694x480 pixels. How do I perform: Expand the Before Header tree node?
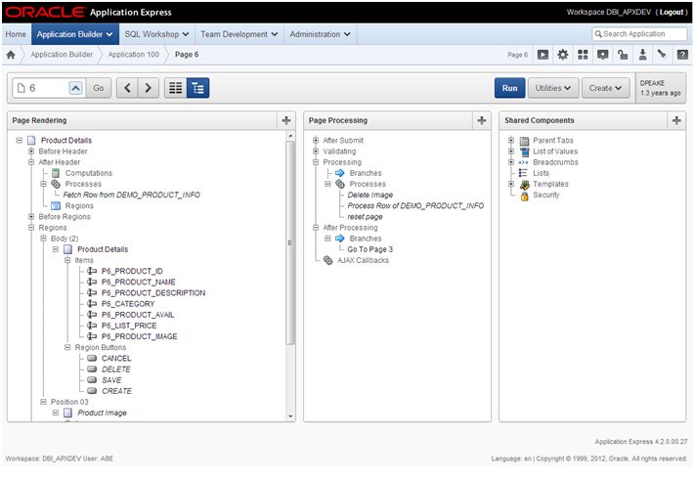click(x=31, y=152)
